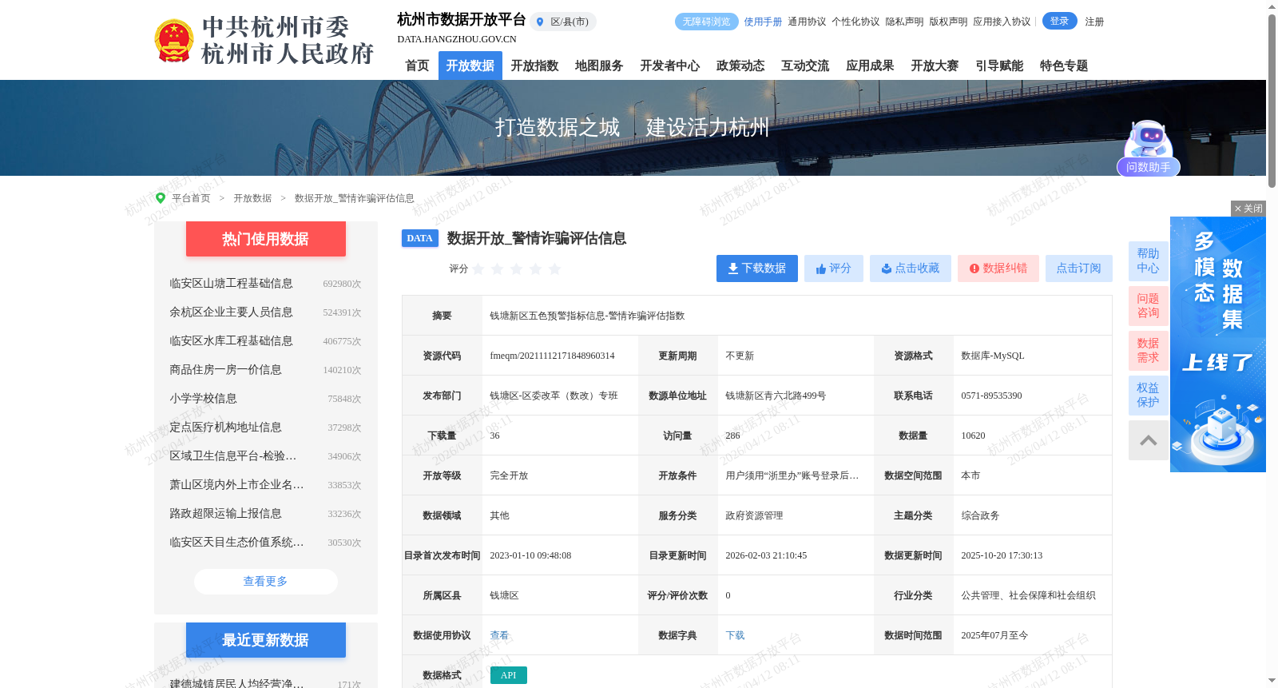
Task: Click the page vertical scrollbar
Action: 1272,101
